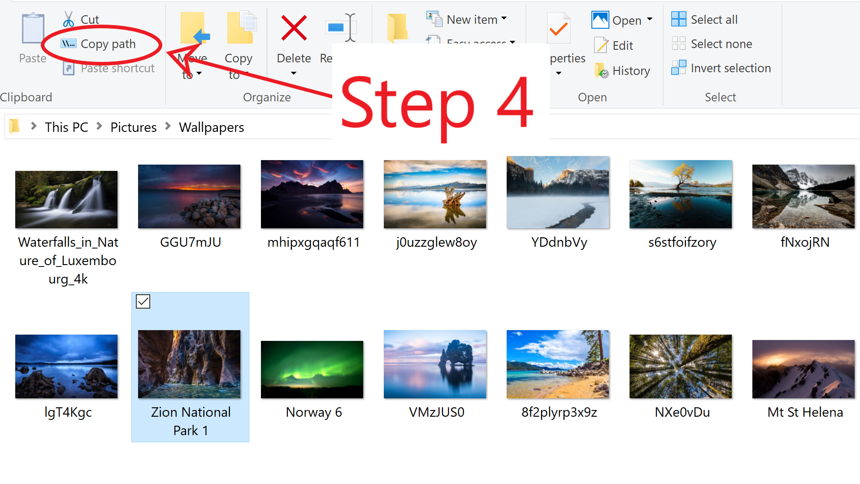Click the red Delete X icon
The width and height of the screenshot is (860, 484).
point(294,27)
